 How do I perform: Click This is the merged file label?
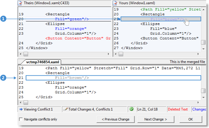click(187, 62)
